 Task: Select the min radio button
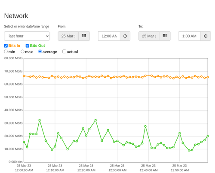tap(6, 52)
